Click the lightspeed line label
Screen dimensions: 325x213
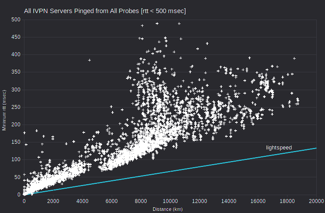279,148
